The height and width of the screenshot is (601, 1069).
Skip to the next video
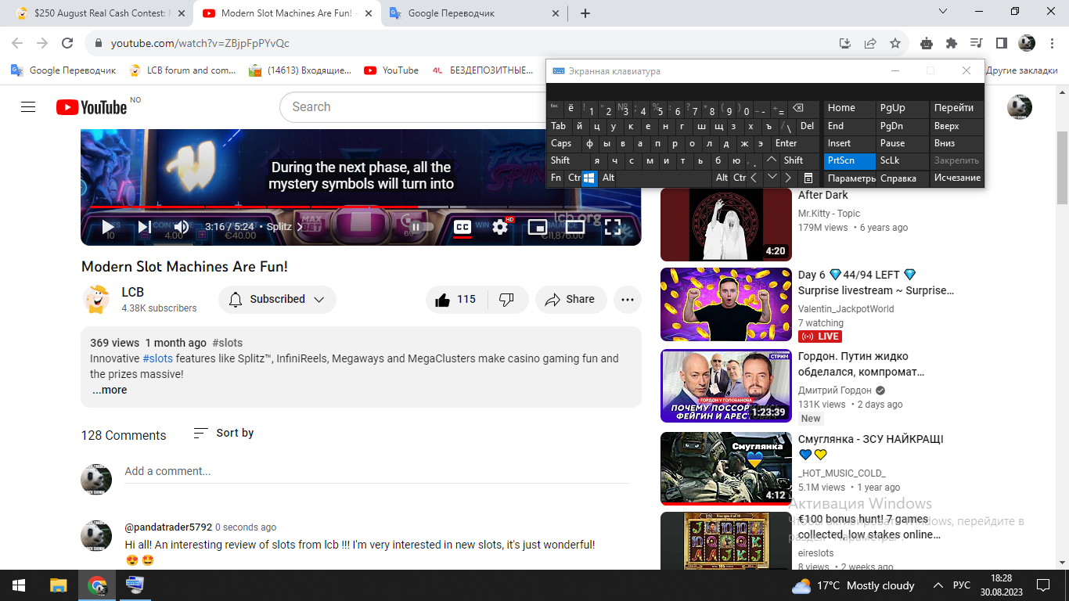tap(144, 227)
